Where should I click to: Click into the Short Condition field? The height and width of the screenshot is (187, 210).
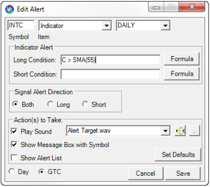click(x=110, y=74)
